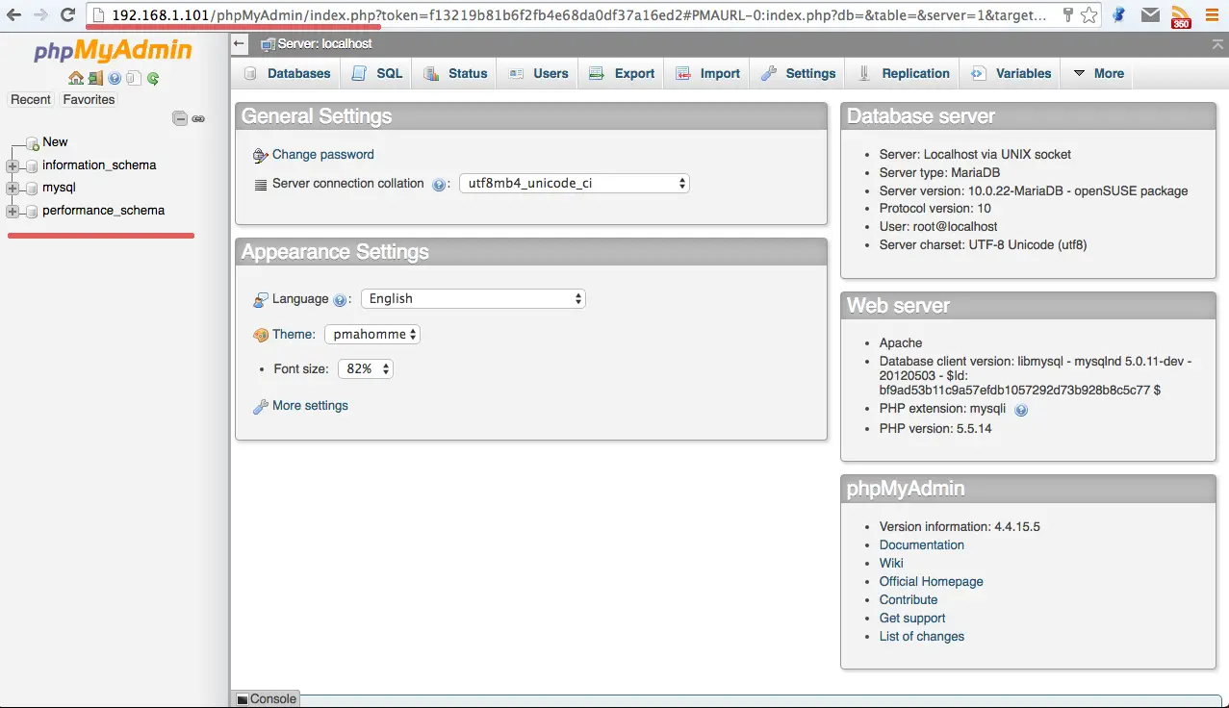Click the browser back arrow
This screenshot has width=1229, height=708.
[x=13, y=15]
